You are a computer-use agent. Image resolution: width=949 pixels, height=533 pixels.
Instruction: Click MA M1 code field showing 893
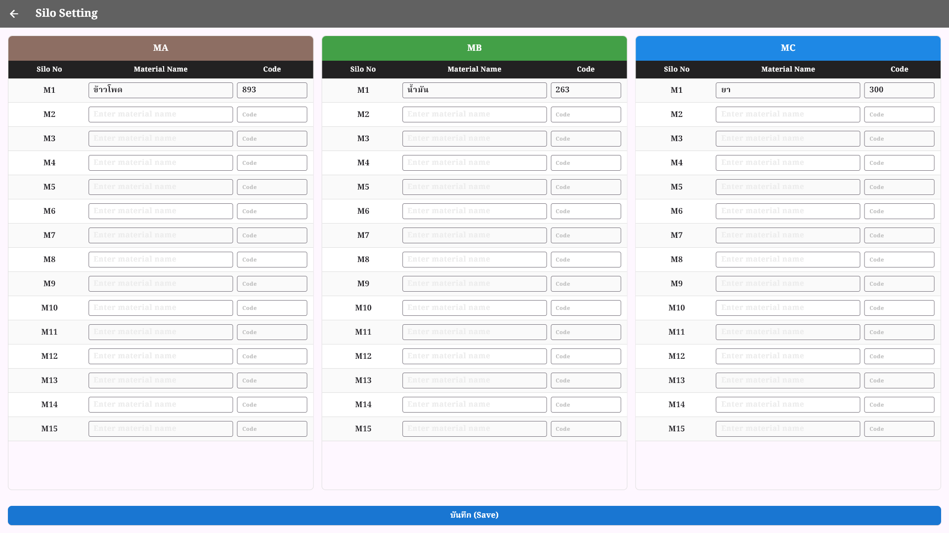coord(272,90)
